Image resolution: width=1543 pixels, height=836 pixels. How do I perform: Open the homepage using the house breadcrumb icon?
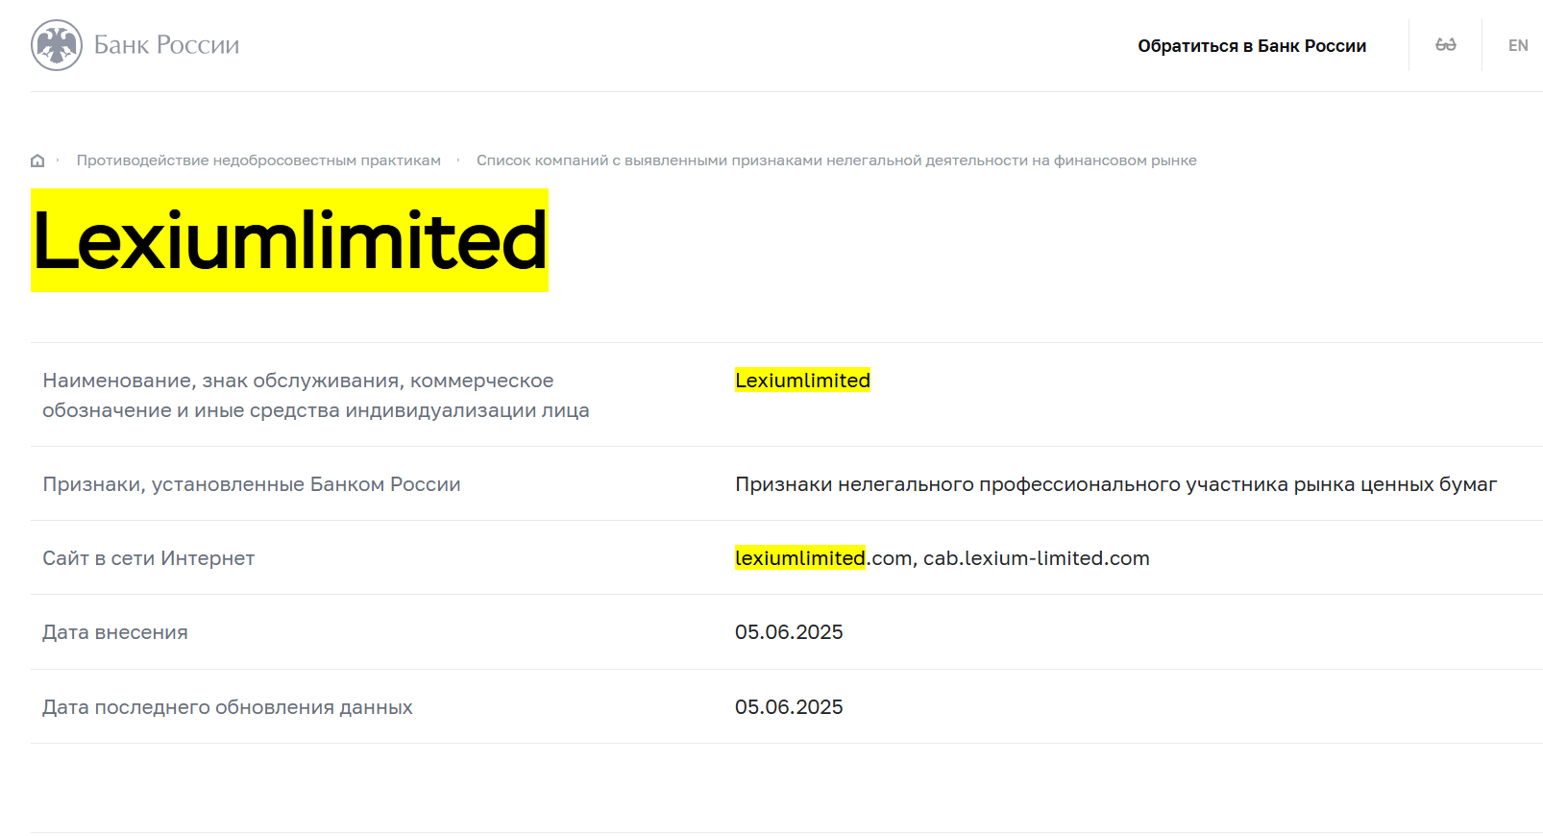(x=37, y=160)
